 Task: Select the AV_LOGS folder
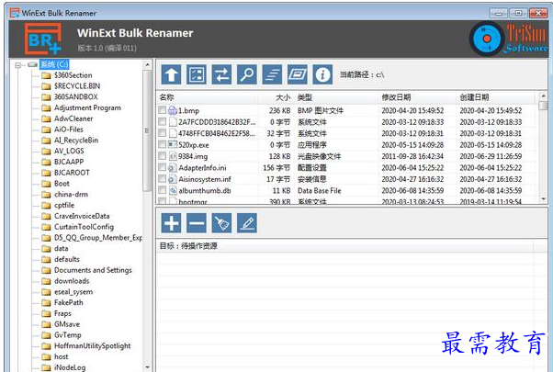69,152
